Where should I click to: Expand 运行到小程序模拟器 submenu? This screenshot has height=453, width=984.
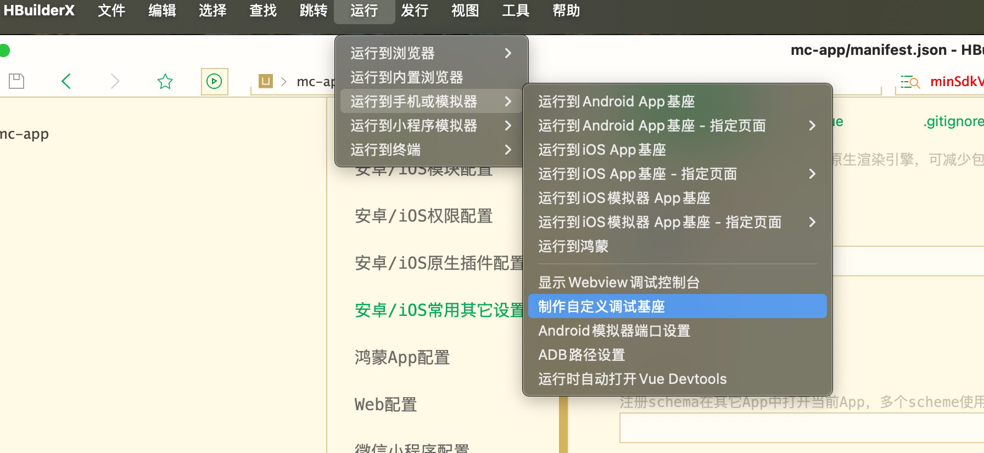pos(431,126)
